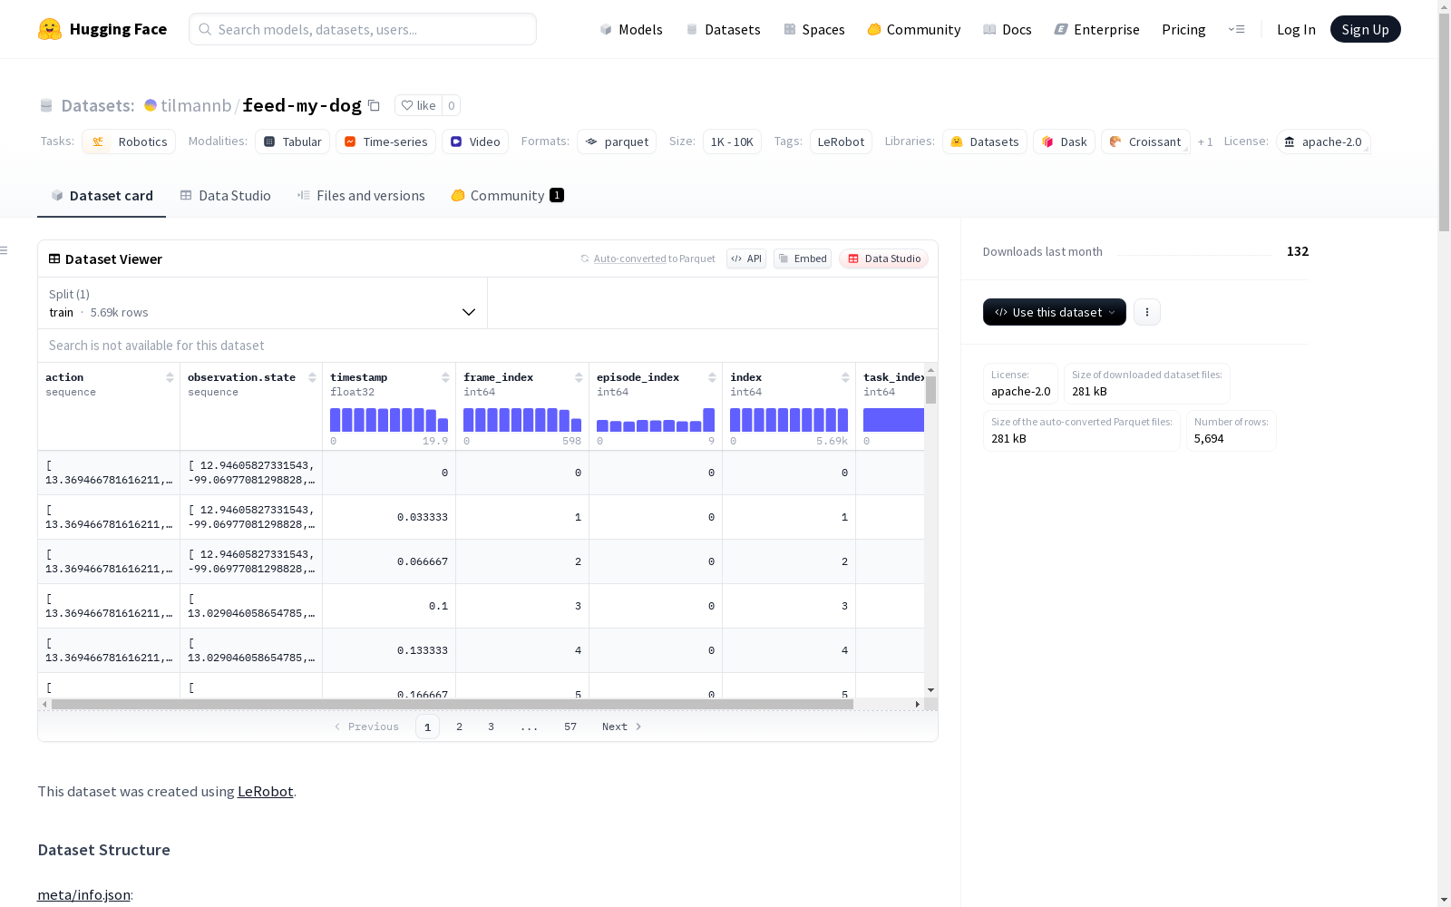Click the table horizontal scrollbar
1451x907 pixels.
coord(453,704)
